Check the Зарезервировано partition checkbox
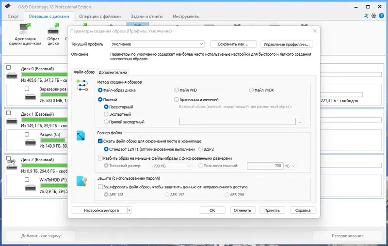The image size is (388, 246). click(27, 89)
